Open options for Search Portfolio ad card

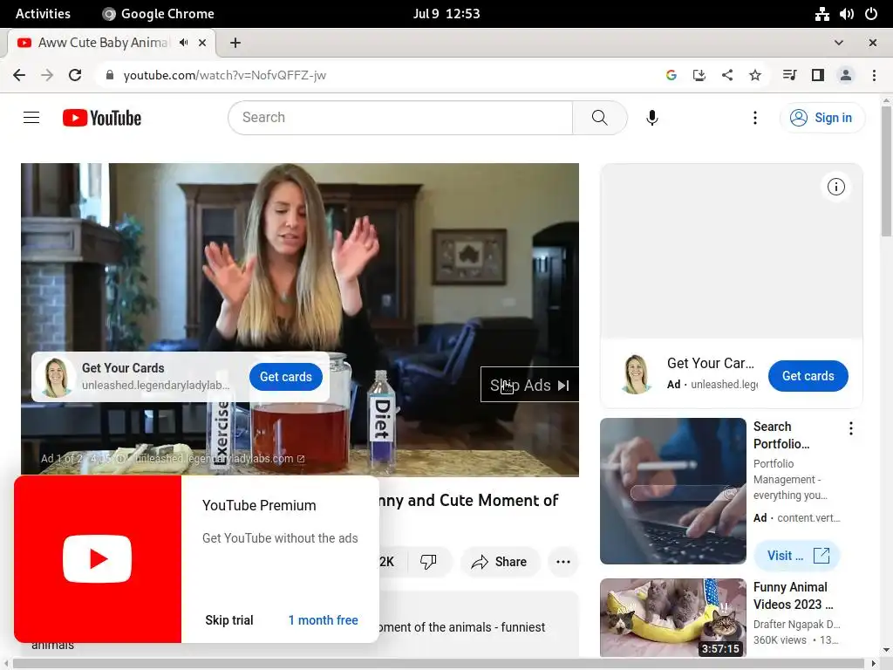851,428
